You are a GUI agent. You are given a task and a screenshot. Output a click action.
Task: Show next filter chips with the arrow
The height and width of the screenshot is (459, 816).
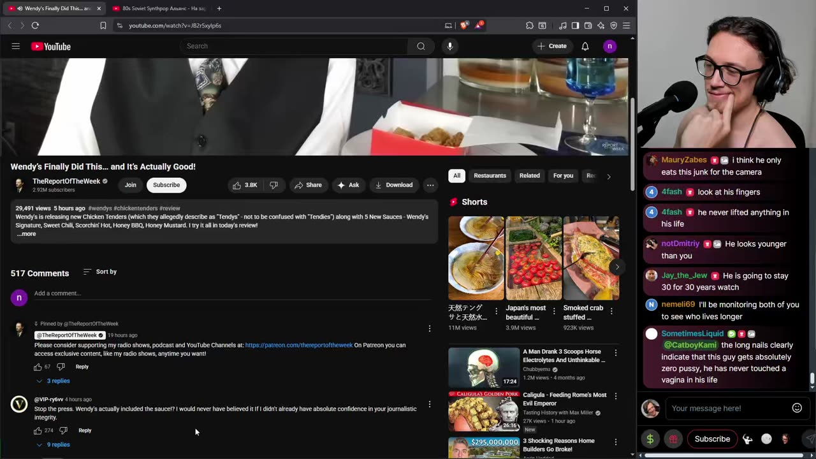608,177
